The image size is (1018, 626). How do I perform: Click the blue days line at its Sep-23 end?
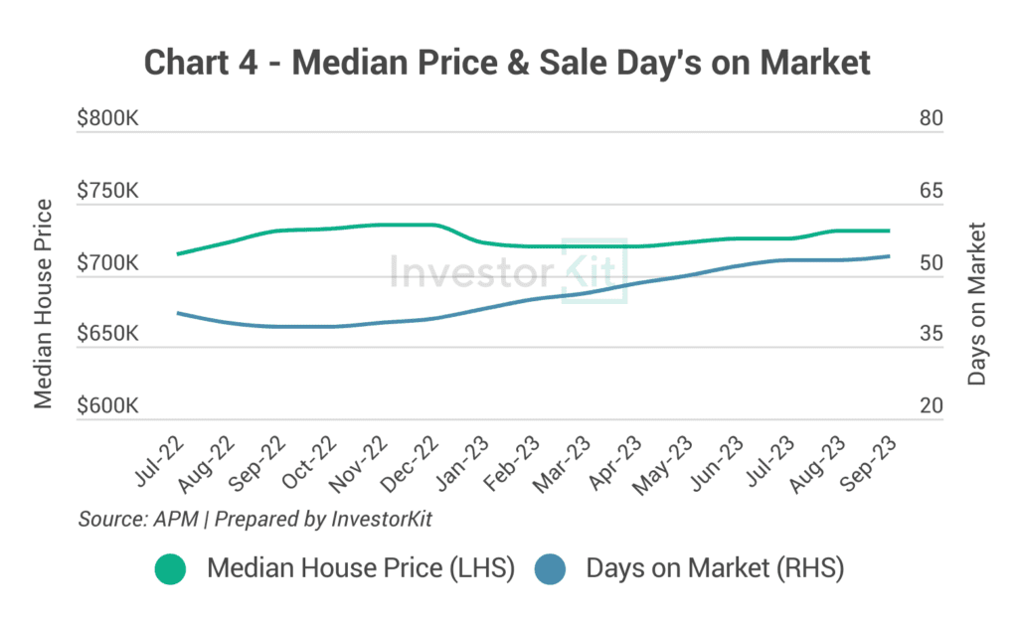[889, 256]
